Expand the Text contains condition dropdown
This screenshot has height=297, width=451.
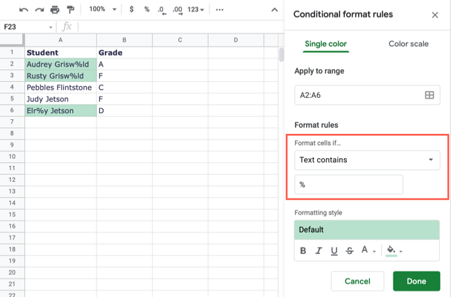pos(367,160)
